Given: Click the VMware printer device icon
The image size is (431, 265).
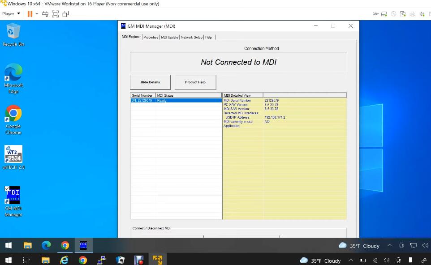Looking at the screenshot, I should [x=412, y=14].
